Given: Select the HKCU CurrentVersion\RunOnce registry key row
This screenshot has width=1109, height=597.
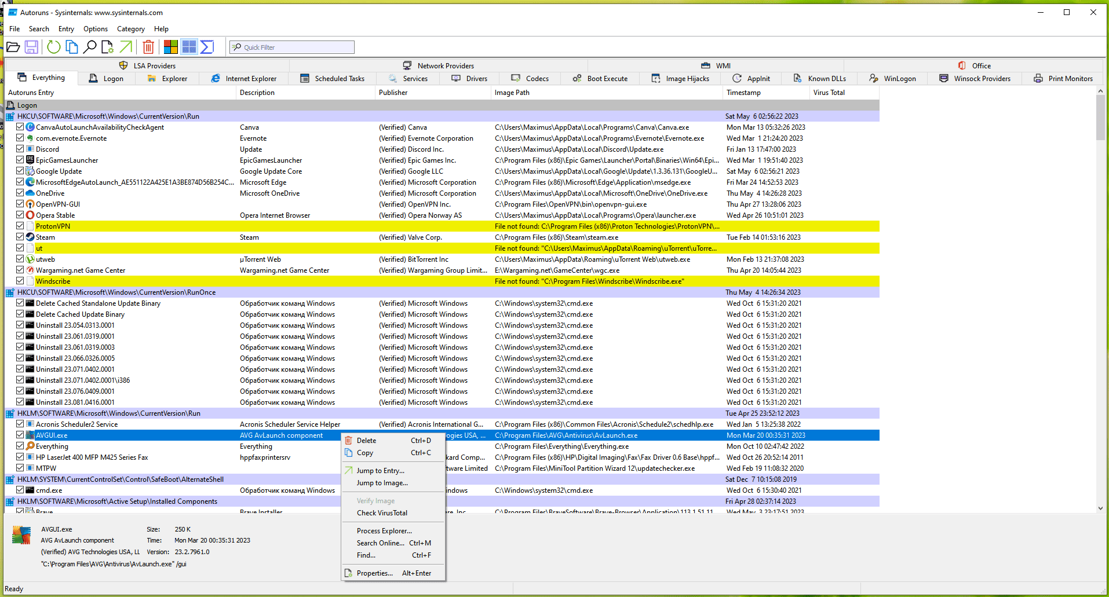Looking at the screenshot, I should pyautogui.click(x=443, y=292).
